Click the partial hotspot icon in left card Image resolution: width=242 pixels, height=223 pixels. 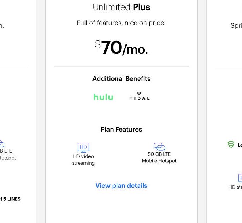[x=2, y=144]
